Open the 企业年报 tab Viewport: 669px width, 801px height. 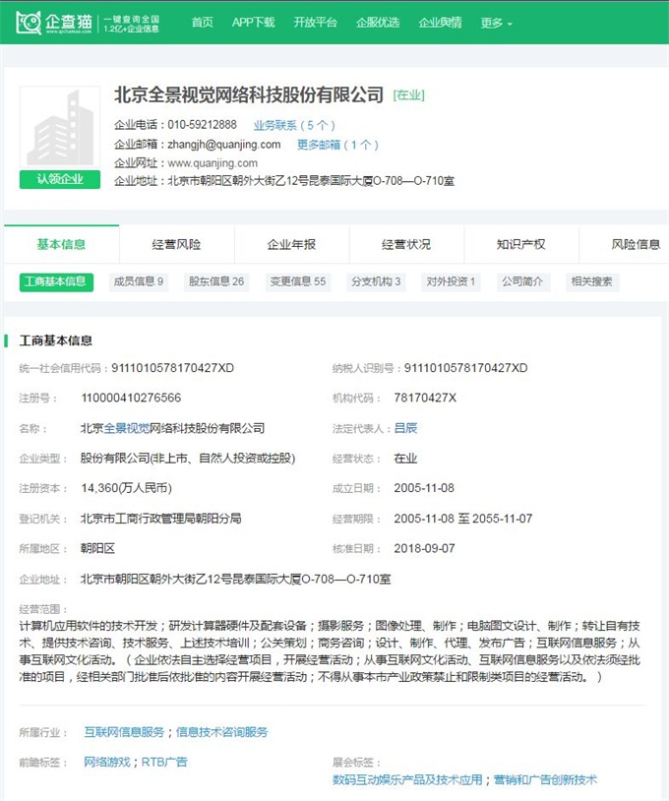click(291, 244)
